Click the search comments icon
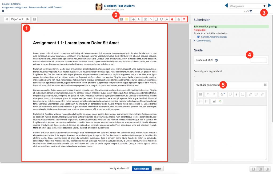 tap(35, 19)
